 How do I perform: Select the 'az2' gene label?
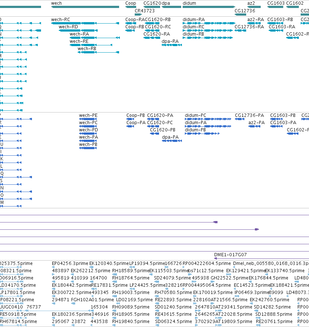(251, 3)
